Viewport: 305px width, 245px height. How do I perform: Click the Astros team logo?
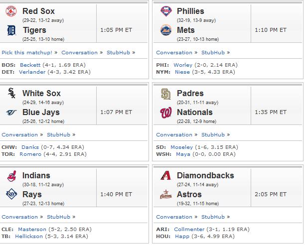(x=166, y=195)
